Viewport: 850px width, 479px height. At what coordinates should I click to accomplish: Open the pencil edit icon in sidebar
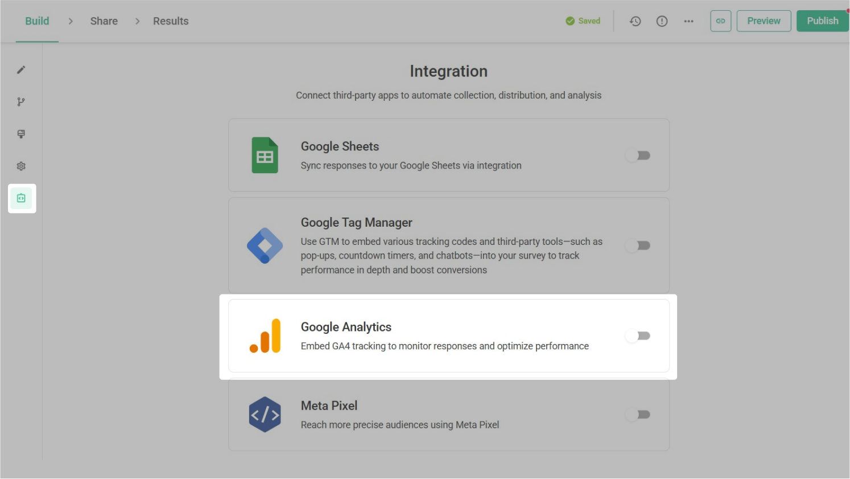[21, 69]
